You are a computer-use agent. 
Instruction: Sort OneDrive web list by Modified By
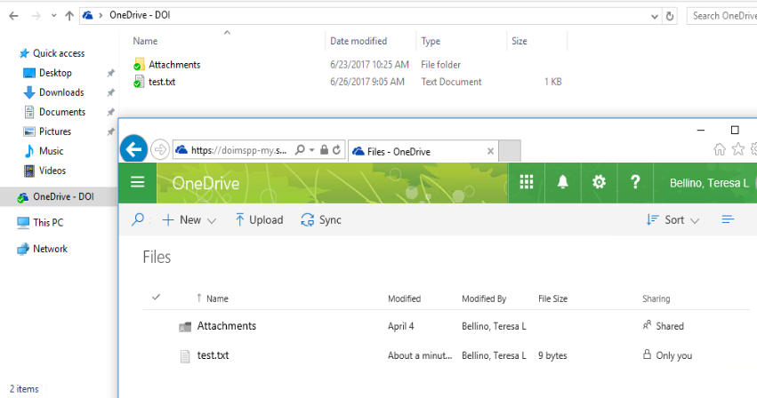click(484, 298)
